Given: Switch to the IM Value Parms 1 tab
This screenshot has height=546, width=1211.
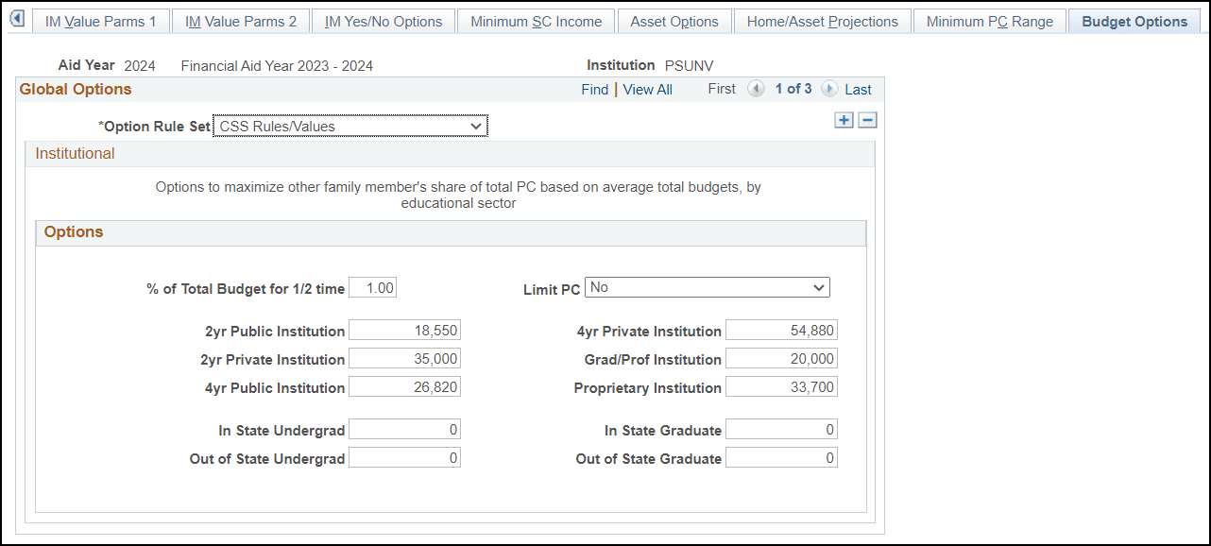Looking at the screenshot, I should tap(101, 20).
